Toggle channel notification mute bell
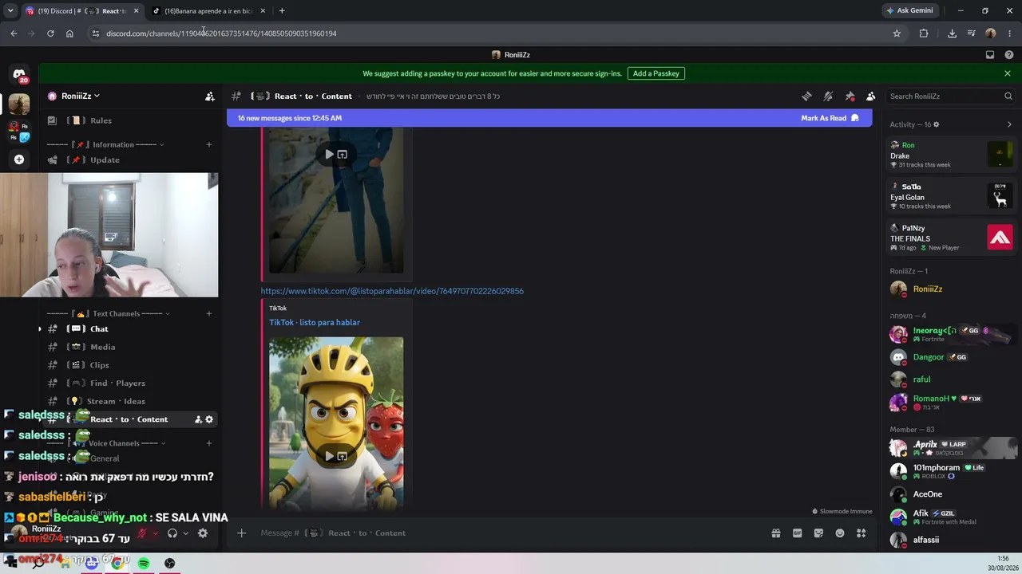 point(828,96)
